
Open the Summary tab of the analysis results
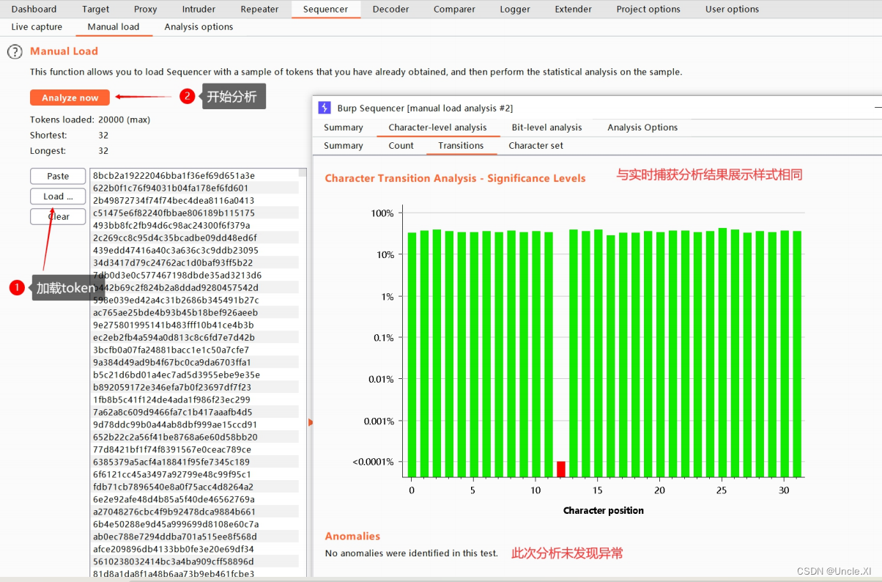344,127
